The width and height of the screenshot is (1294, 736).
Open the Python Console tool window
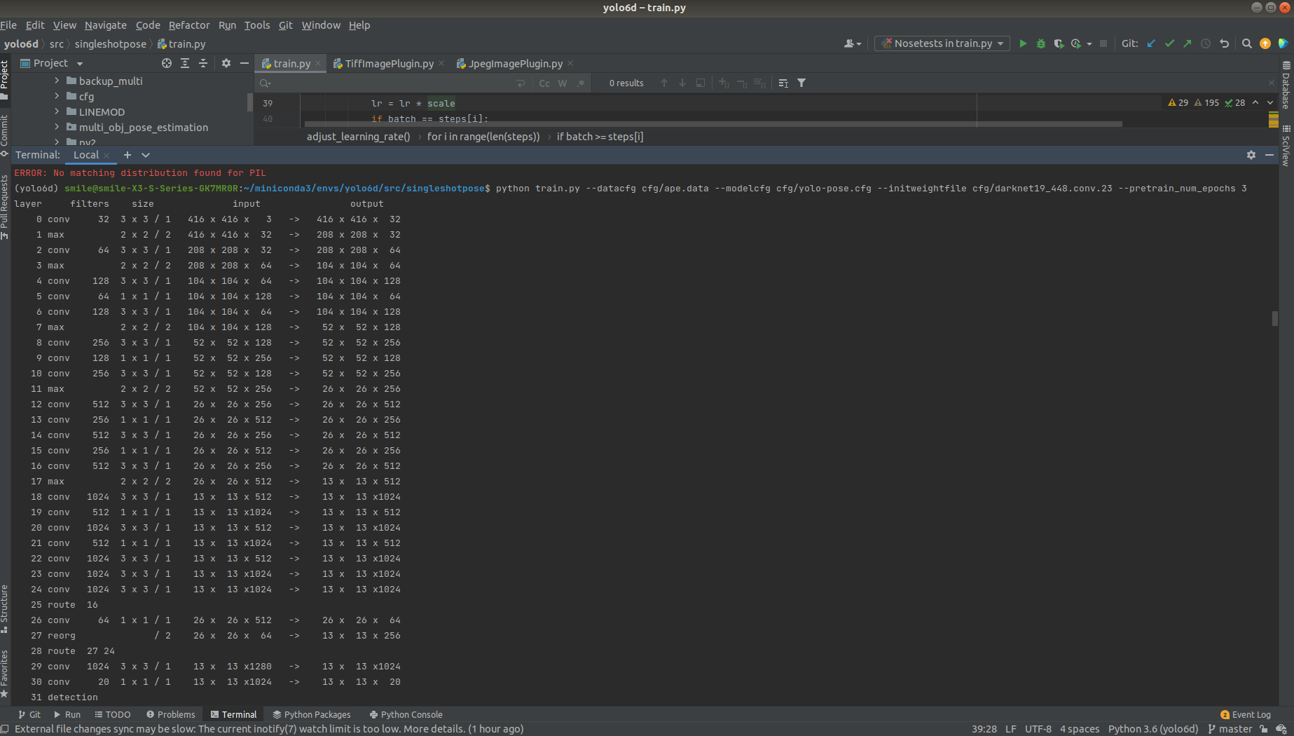(406, 714)
